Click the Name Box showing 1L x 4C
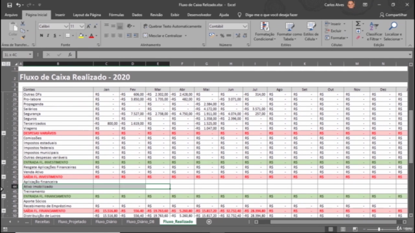This screenshot has width=415, height=233. coord(18,54)
